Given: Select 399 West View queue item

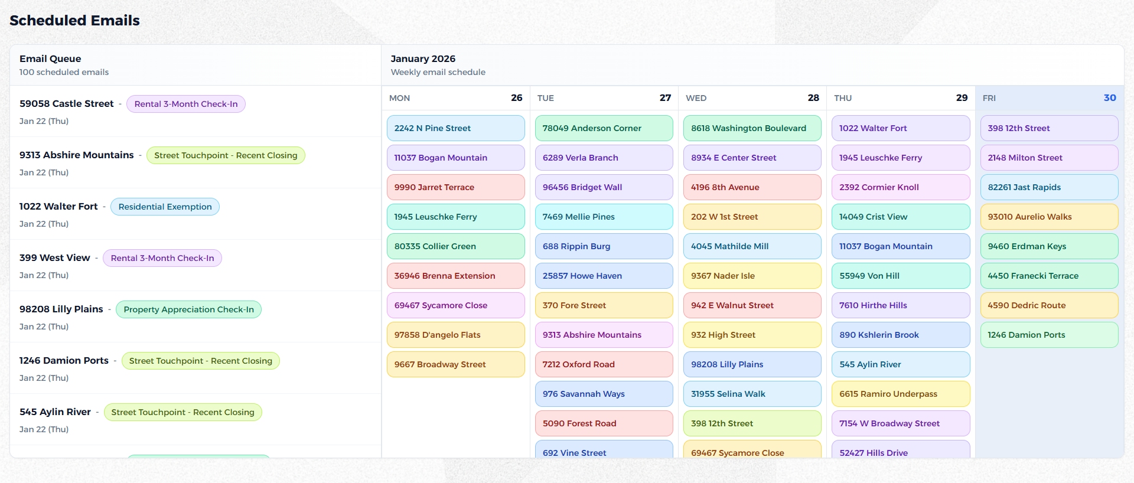Looking at the screenshot, I should (54, 258).
